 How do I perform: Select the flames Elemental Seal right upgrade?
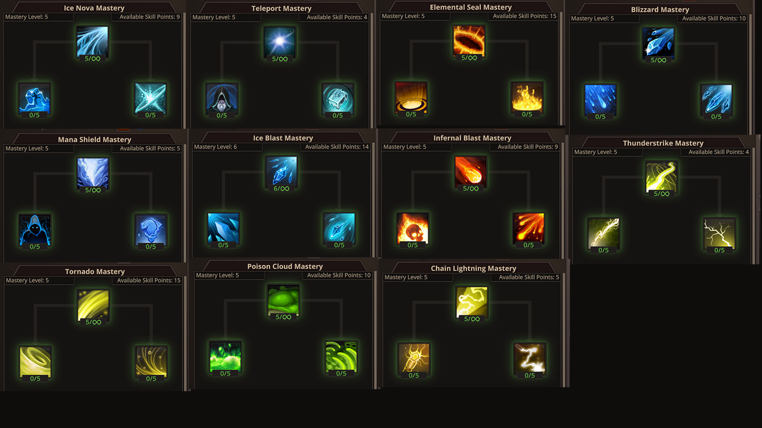(x=527, y=97)
